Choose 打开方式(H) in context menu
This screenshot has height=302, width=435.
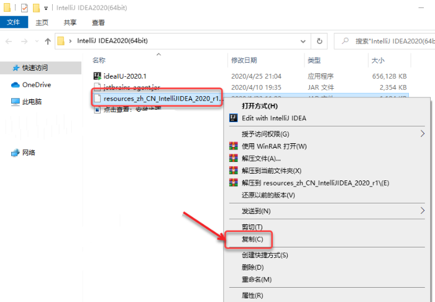coord(260,106)
